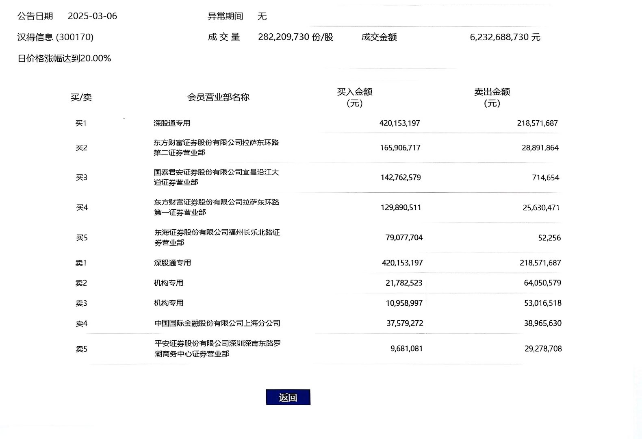Click the 返回 button
642x439 pixels.
pyautogui.click(x=288, y=398)
